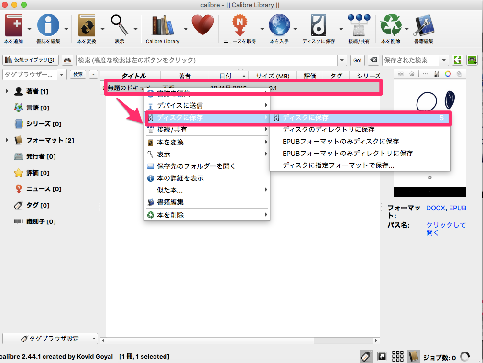
Task: Clear the search with the backspace icon
Action: [x=373, y=60]
